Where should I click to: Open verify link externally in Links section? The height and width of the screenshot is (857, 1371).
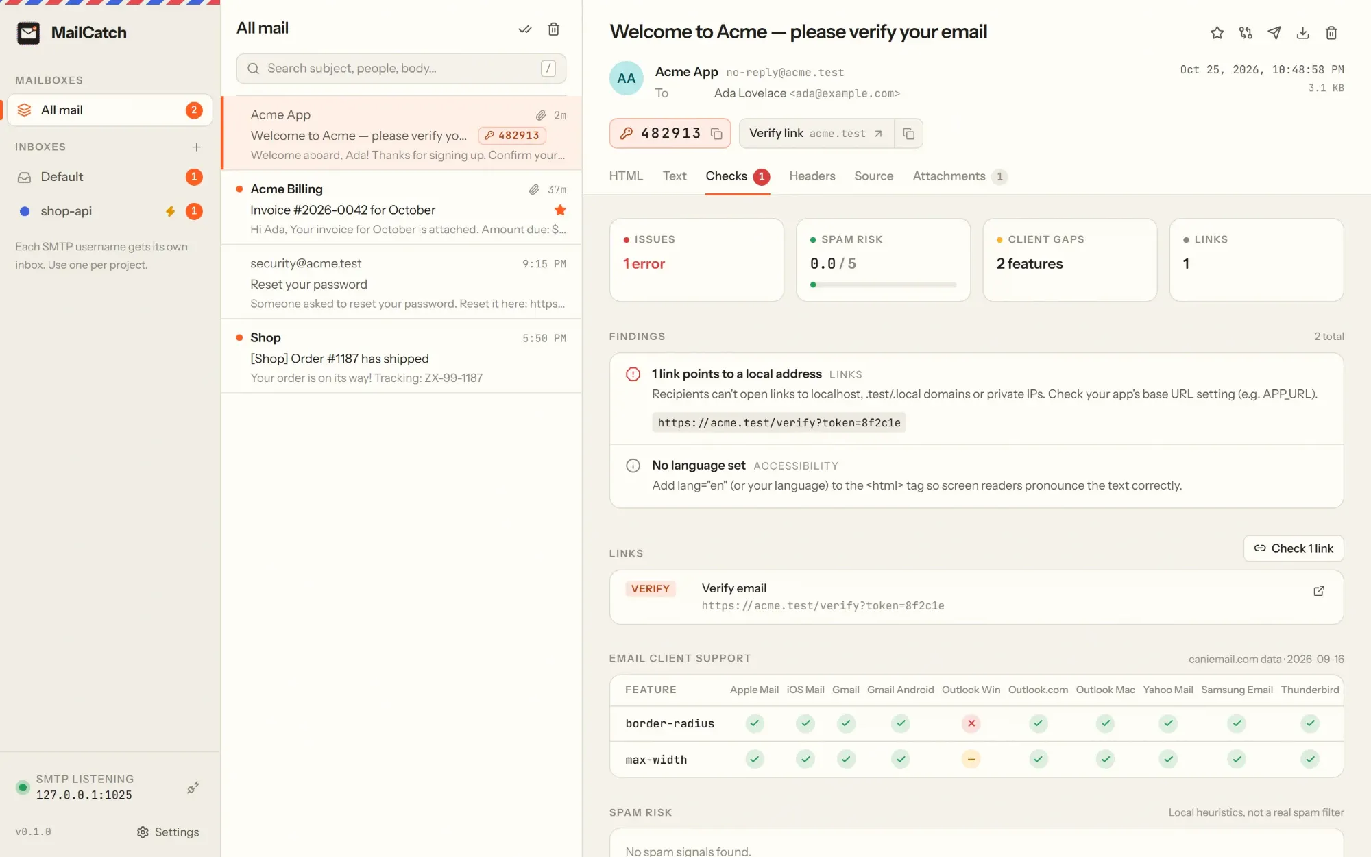(x=1318, y=591)
